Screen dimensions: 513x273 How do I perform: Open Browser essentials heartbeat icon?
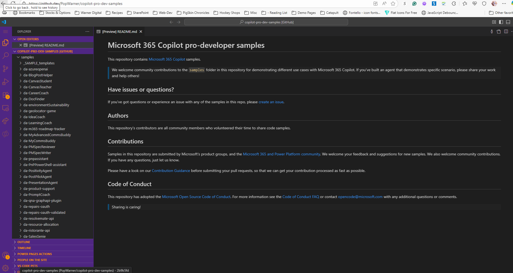[x=475, y=4]
